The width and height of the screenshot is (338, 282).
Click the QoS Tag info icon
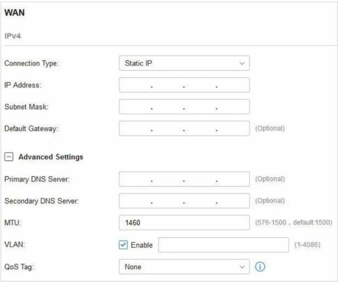[x=260, y=267]
